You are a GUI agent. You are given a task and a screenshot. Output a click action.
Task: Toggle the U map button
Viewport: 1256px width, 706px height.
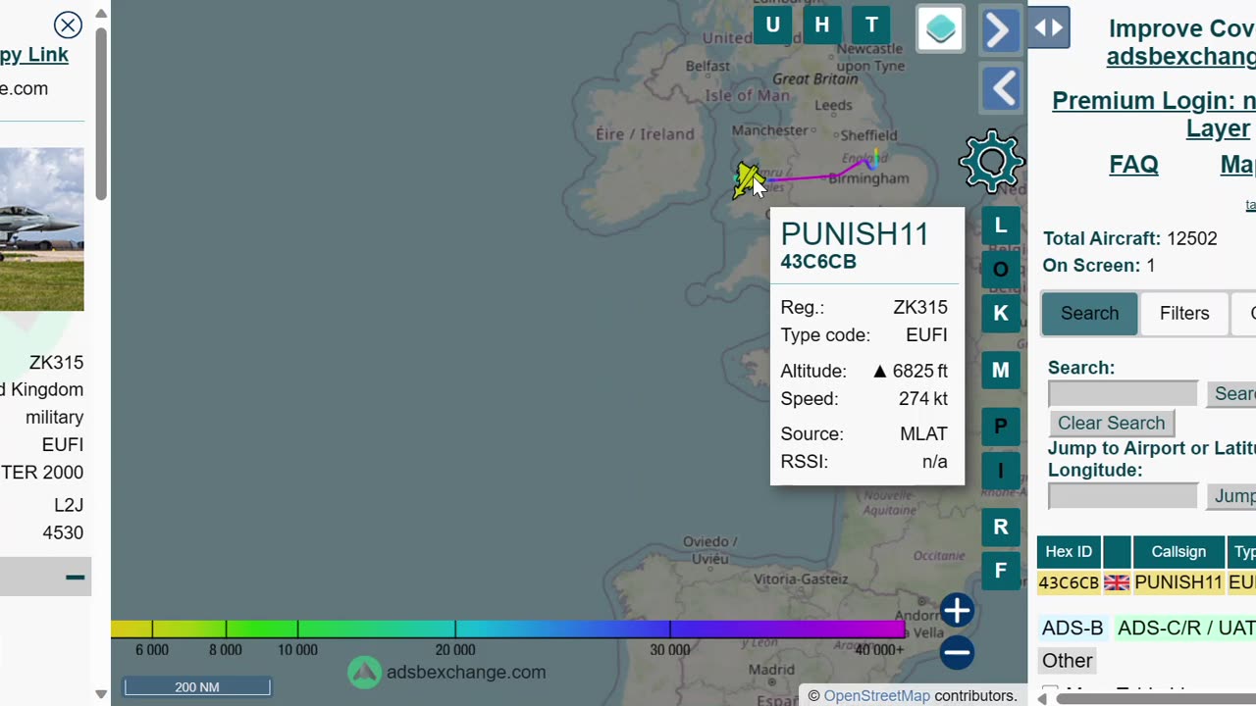click(x=772, y=25)
